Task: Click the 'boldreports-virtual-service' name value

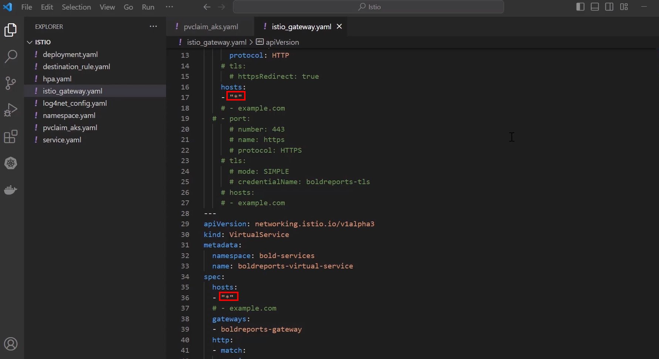Action: tap(295, 266)
